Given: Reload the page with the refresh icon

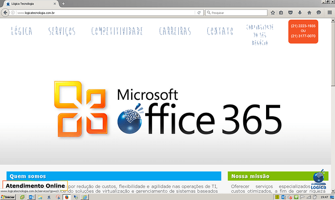Looking at the screenshot, I should point(199,13).
